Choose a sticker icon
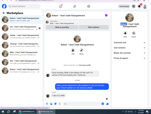The width and height of the screenshot is (151, 114). pos(56,104)
